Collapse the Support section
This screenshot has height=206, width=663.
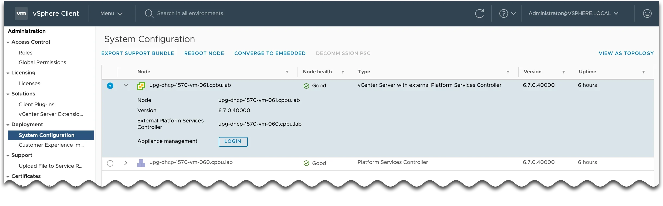[x=8, y=156]
